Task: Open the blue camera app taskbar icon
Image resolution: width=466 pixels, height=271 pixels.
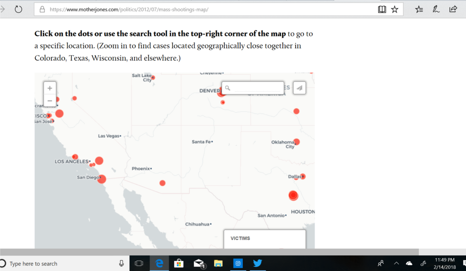Action: point(238,264)
